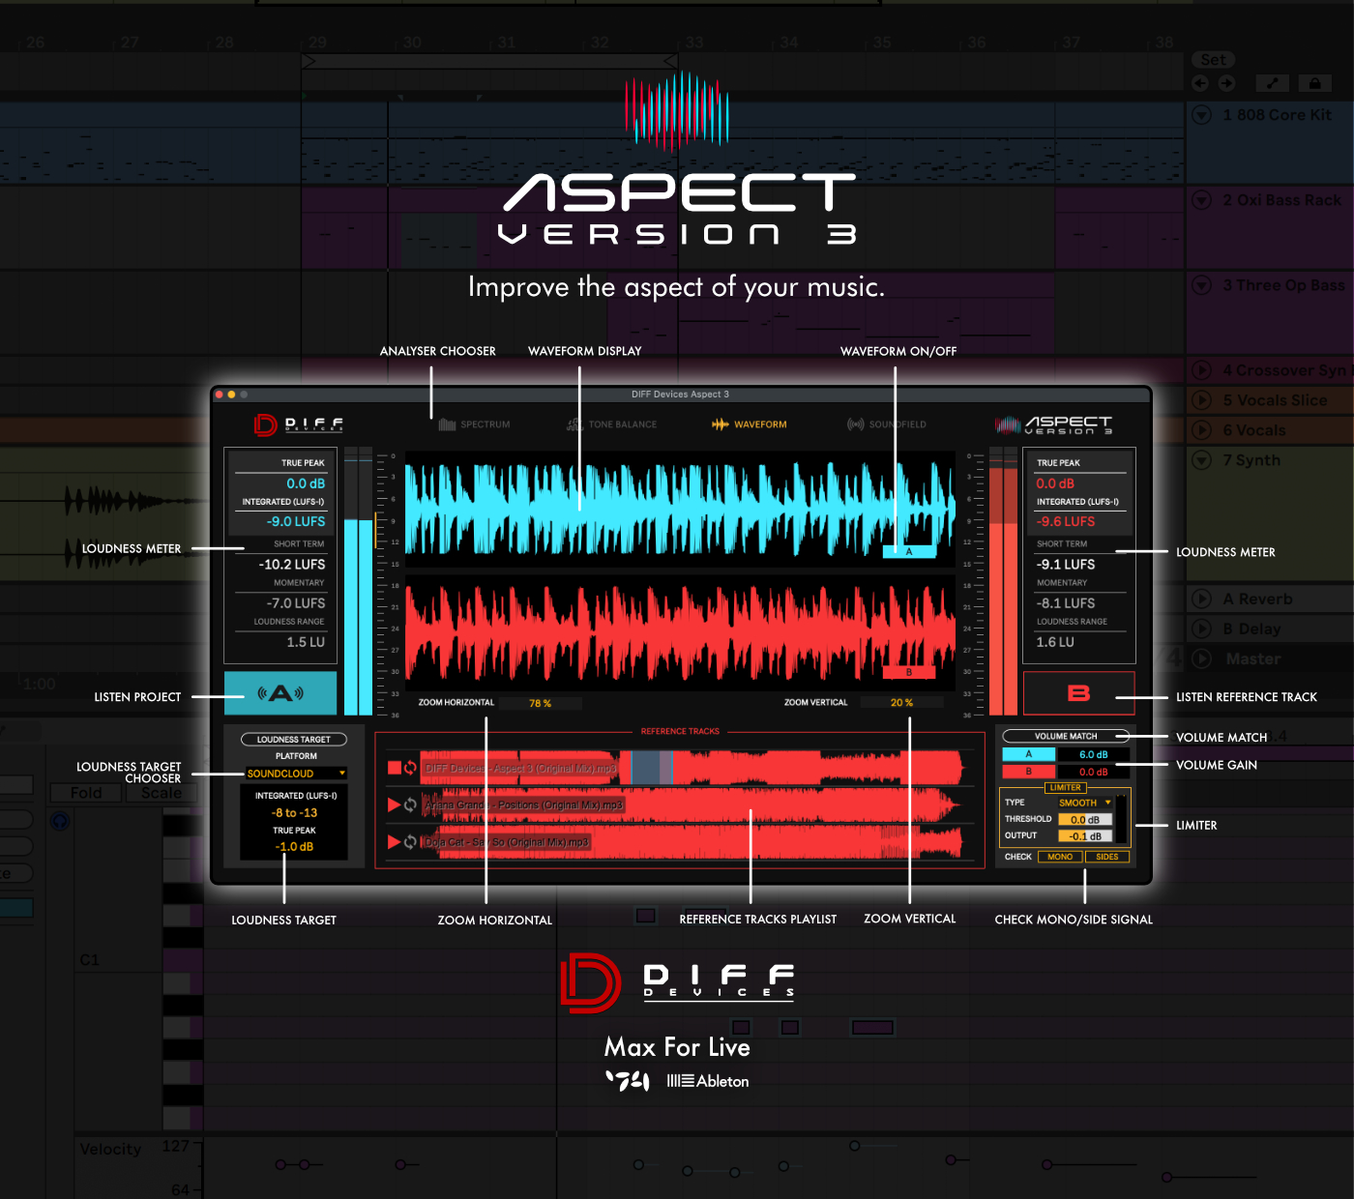Viewport: 1354px width, 1199px height.
Task: Click the project Integrated -9.0 LUFS reading
Action: click(296, 522)
